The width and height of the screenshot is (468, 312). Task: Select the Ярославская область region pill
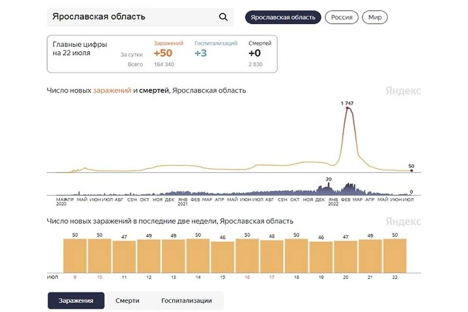(x=283, y=18)
